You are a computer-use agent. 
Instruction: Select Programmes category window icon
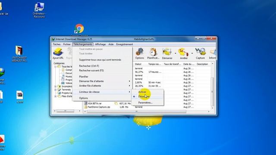click(x=63, y=80)
